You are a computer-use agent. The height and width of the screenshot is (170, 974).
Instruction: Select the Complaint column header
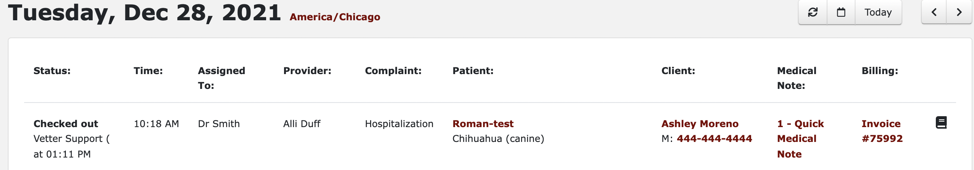(393, 71)
